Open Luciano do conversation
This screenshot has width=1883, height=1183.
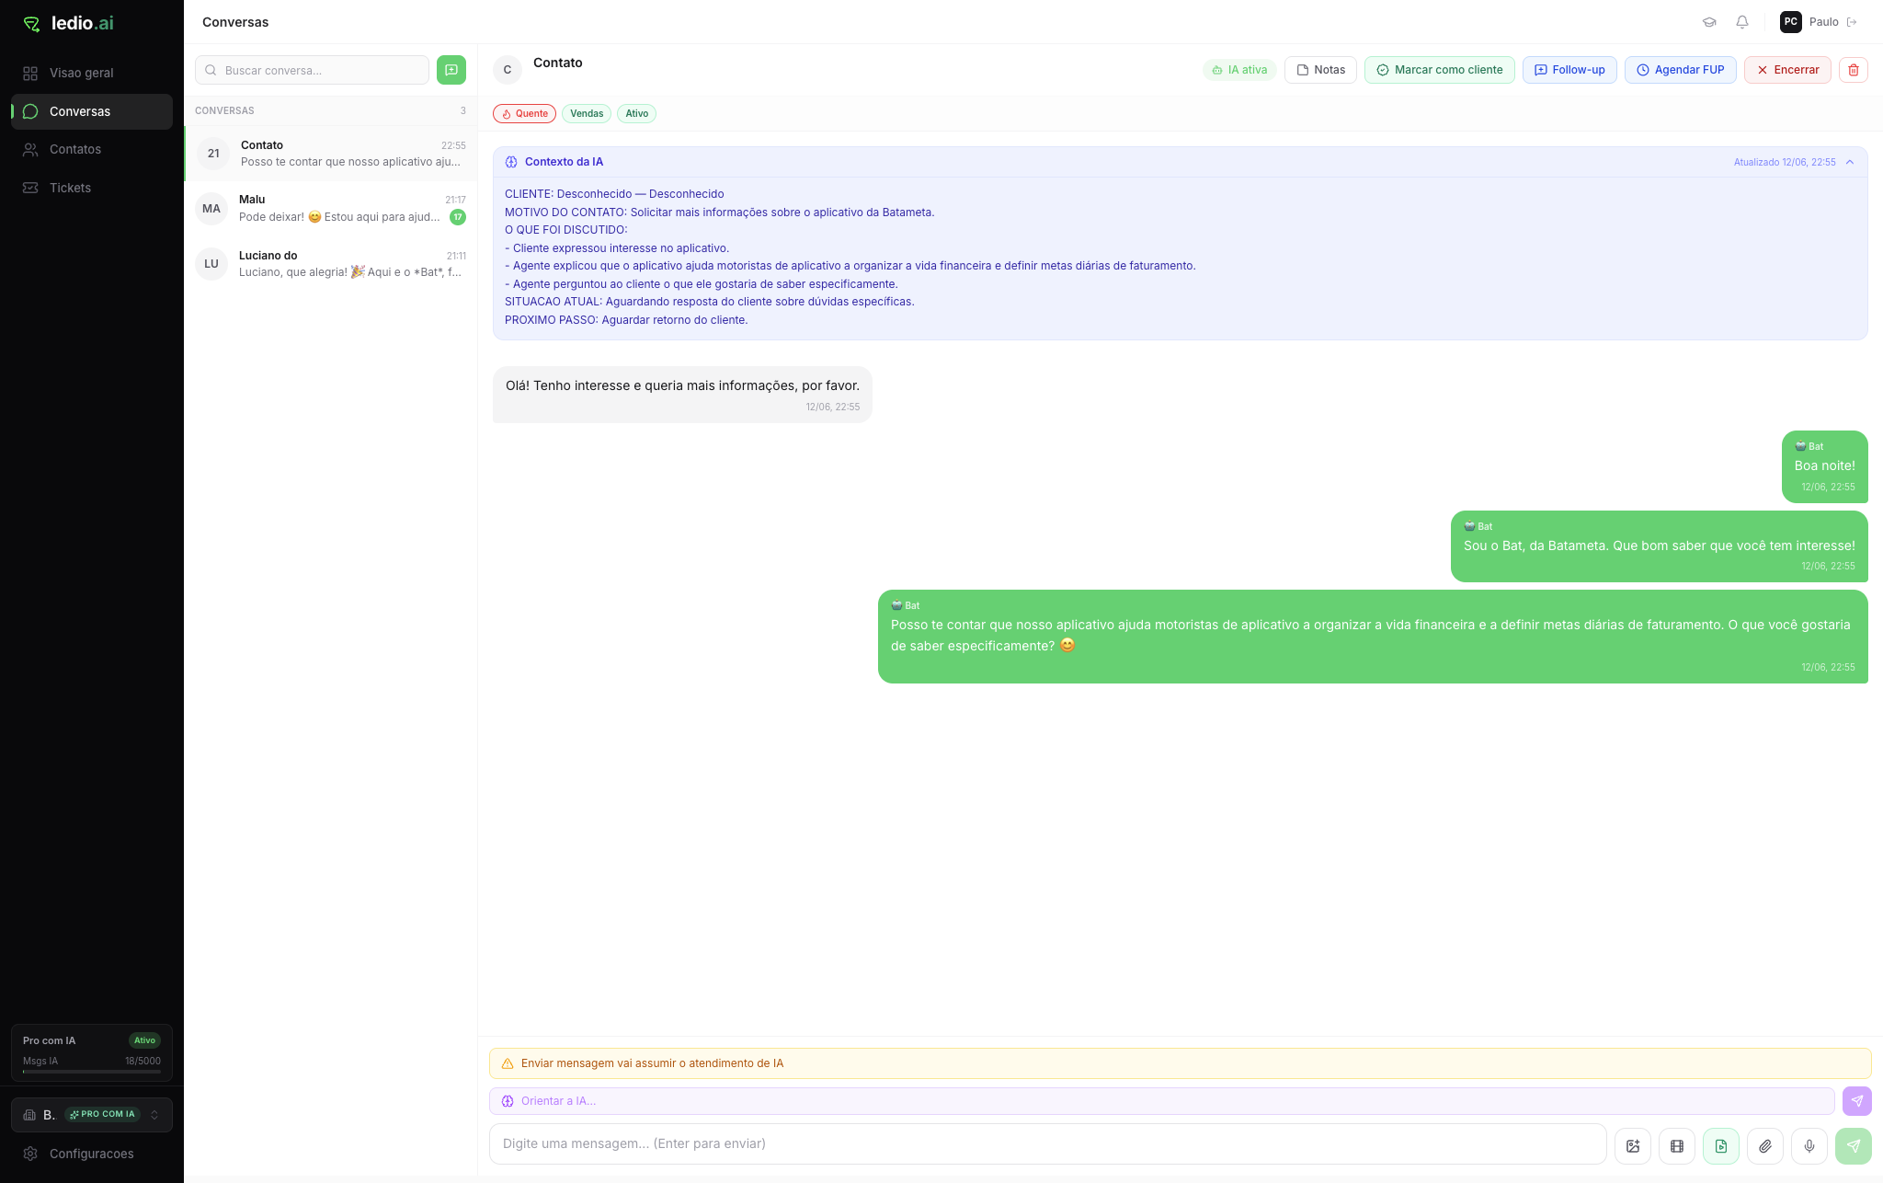pos(331,264)
